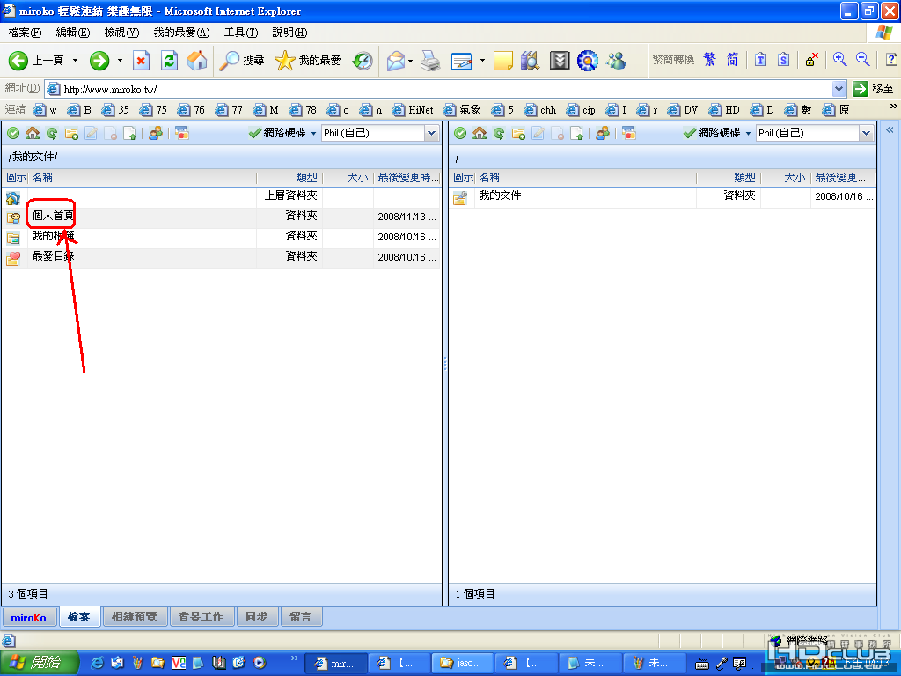The image size is (901, 676).
Task: Expand left pane Phil (自己) user combo box
Action: pos(431,134)
